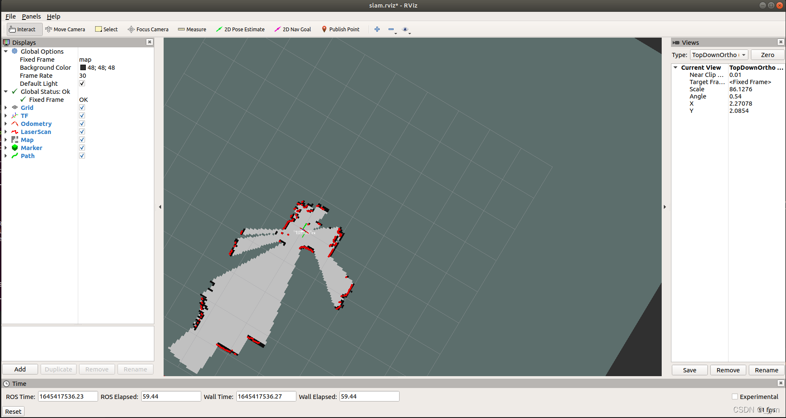Hide the LaserScan display checkbox

pyautogui.click(x=82, y=131)
